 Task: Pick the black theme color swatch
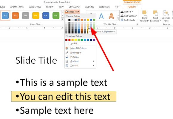click(69, 20)
